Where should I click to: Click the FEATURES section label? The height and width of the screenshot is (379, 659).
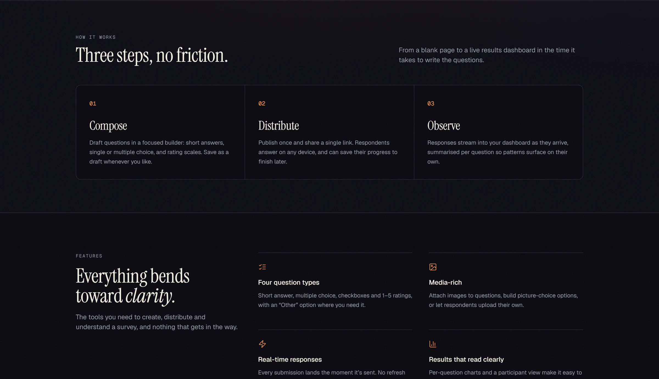[x=89, y=256]
